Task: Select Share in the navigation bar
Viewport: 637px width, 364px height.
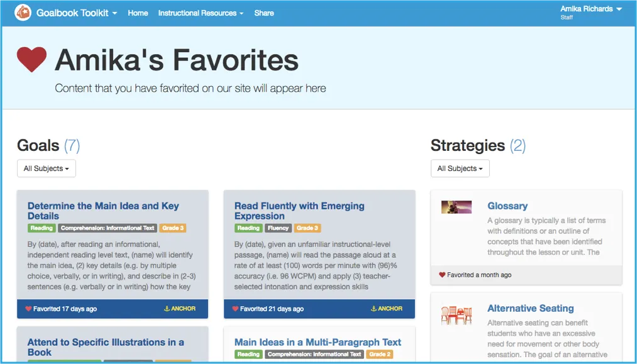Action: pyautogui.click(x=264, y=13)
